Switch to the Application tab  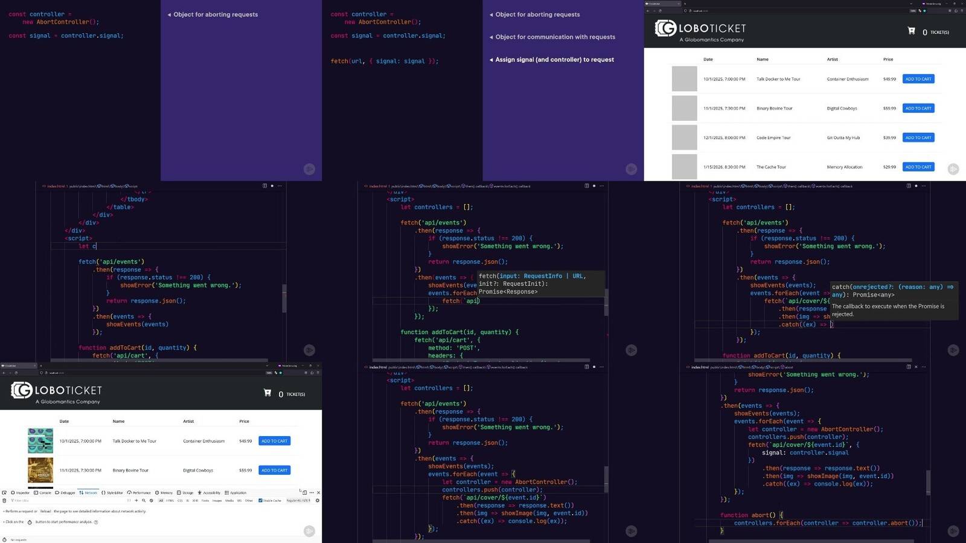pos(235,493)
